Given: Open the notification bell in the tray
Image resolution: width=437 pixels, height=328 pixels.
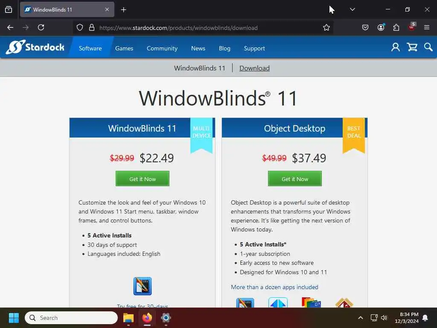Looking at the screenshot, I should pyautogui.click(x=425, y=318).
